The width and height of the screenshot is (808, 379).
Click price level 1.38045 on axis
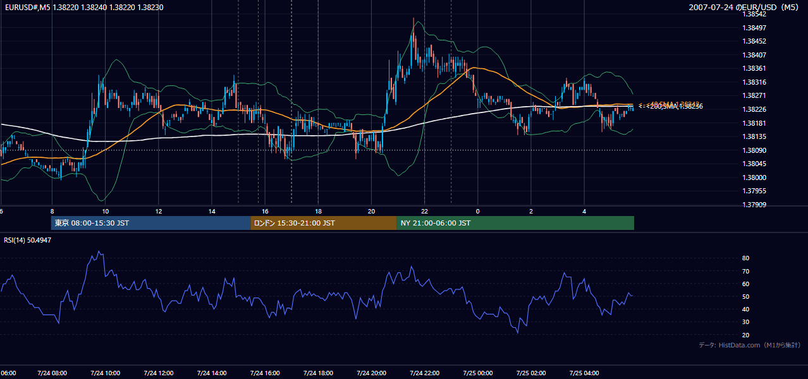tap(756, 164)
